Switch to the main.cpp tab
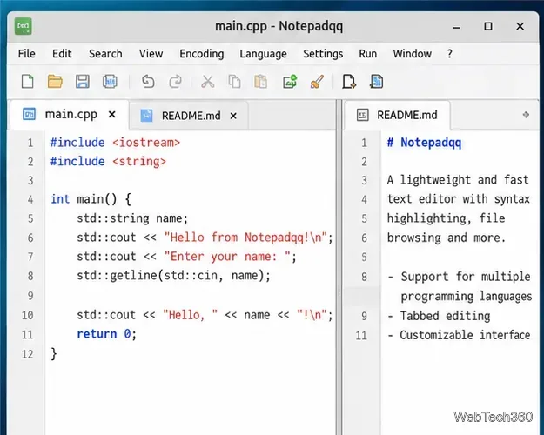This screenshot has width=544, height=435. [x=71, y=115]
